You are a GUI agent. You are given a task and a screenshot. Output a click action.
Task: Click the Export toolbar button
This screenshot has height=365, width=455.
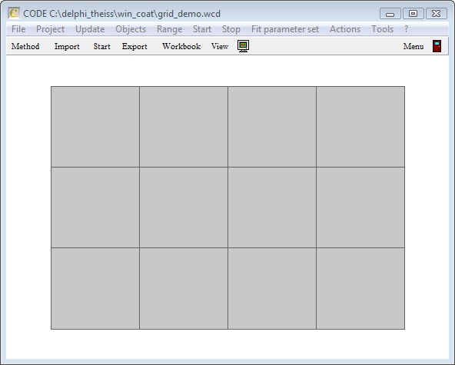(x=135, y=46)
